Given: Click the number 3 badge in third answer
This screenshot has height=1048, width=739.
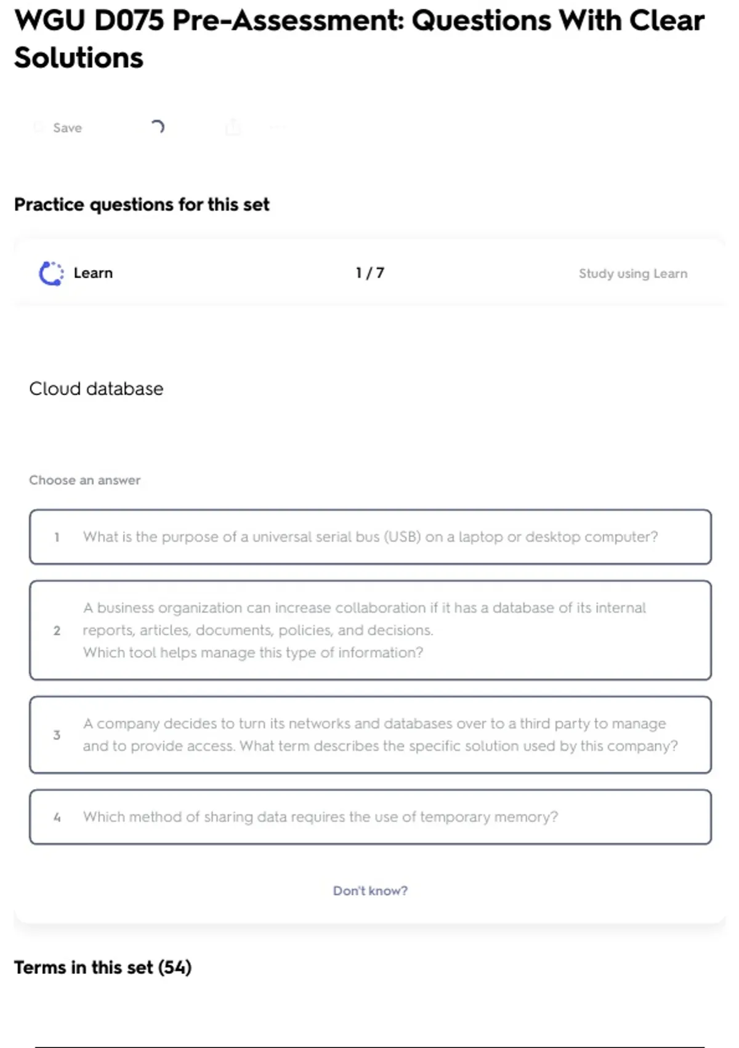Looking at the screenshot, I should pyautogui.click(x=57, y=735).
